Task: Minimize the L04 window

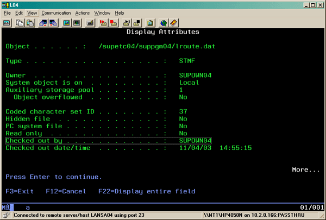Action: click(x=306, y=5)
